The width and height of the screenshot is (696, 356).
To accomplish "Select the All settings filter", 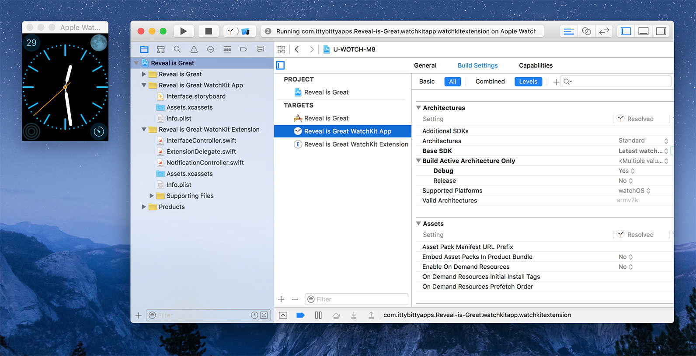I will (452, 82).
